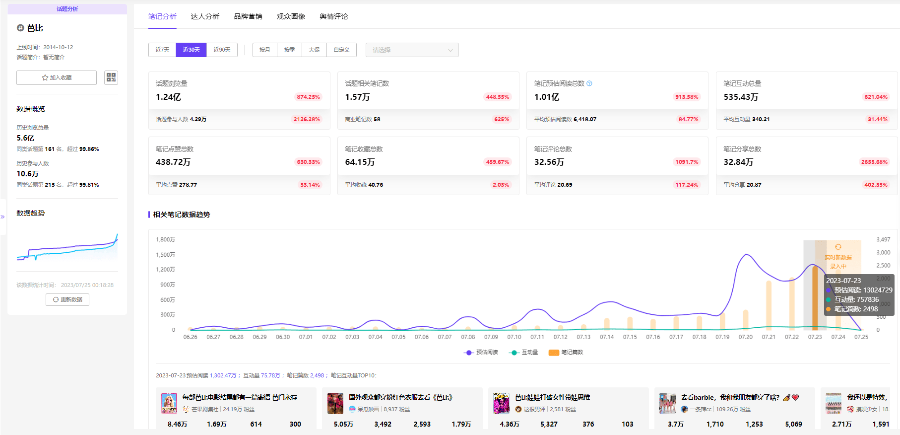Image resolution: width=900 pixels, height=435 pixels.
Task: Switch to the 达人分析 tab
Action: 205,16
